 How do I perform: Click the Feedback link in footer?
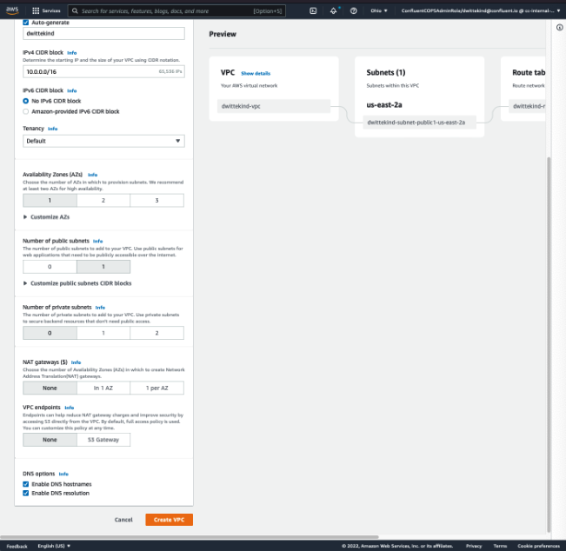point(17,547)
